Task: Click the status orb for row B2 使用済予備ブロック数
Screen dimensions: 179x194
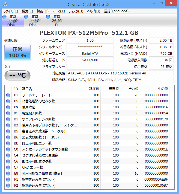Action: (x=8, y=125)
